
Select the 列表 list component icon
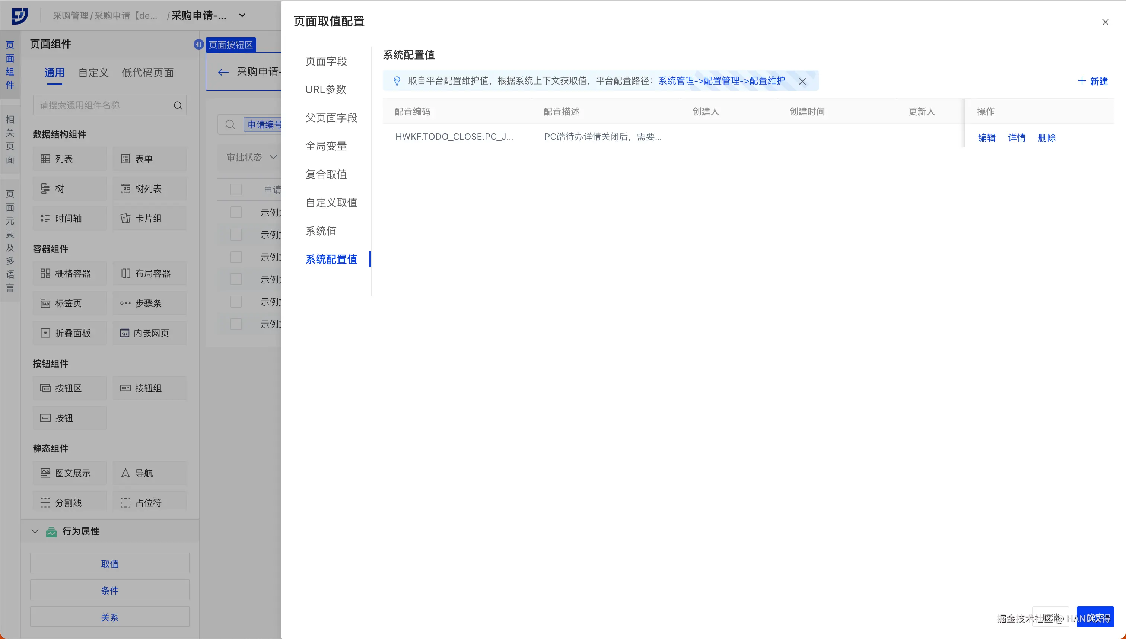(45, 159)
